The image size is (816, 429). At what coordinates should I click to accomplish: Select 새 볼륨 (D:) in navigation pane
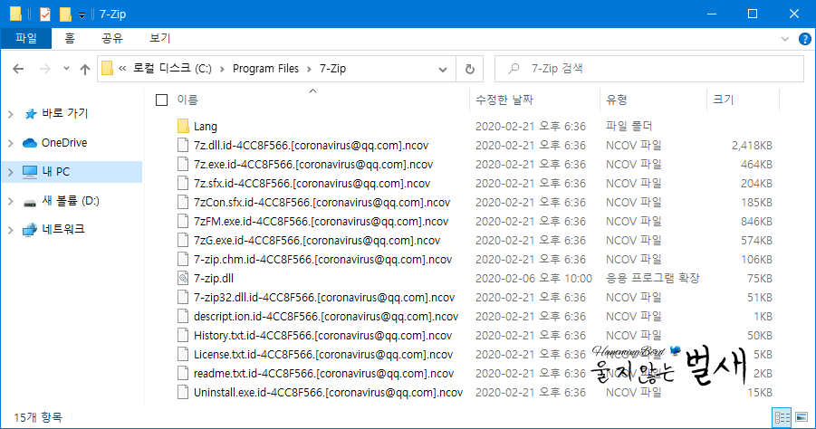71,201
